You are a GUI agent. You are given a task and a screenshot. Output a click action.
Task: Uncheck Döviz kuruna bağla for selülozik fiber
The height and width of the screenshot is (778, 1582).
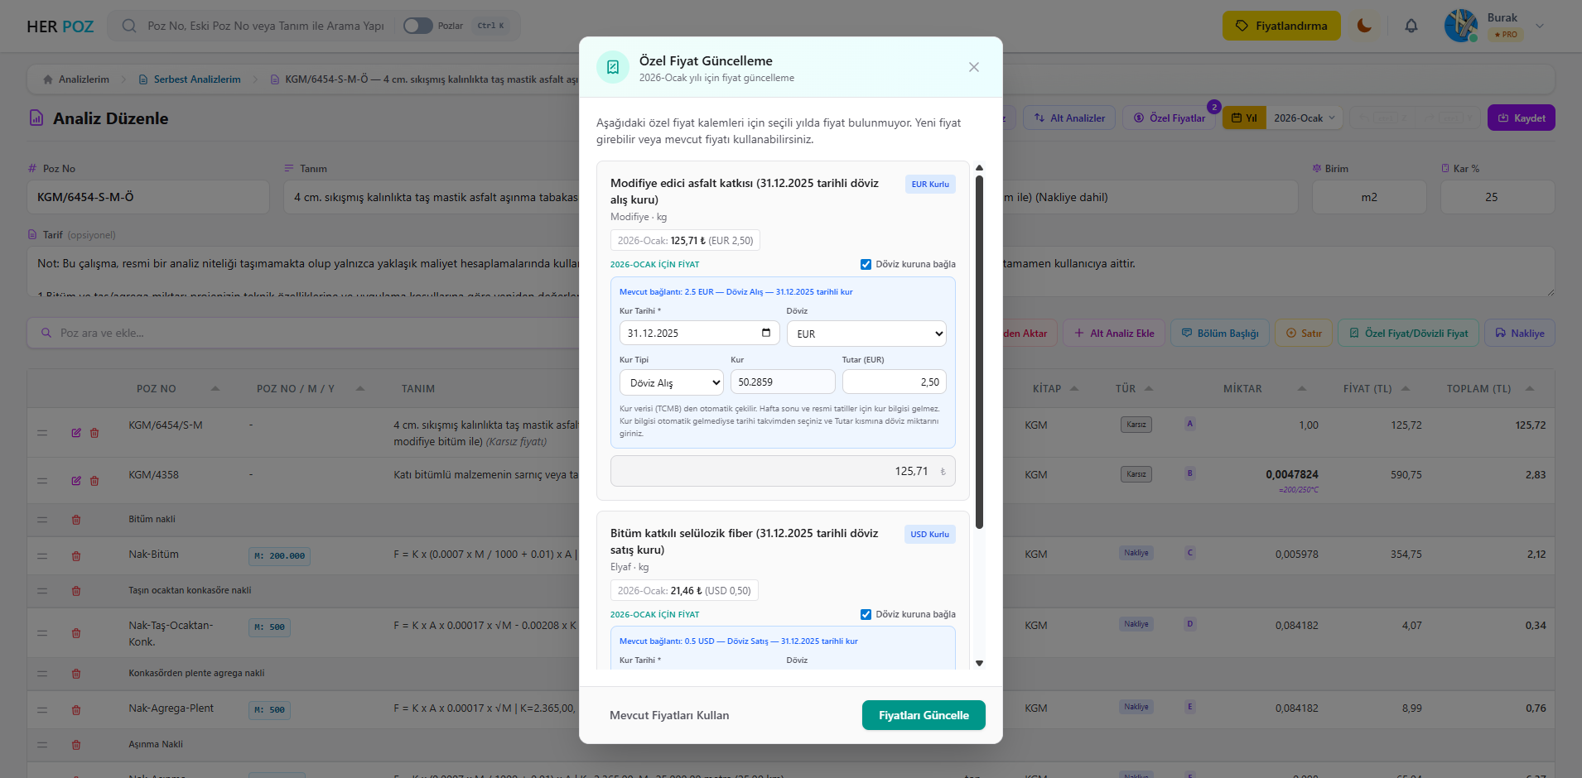tap(866, 615)
